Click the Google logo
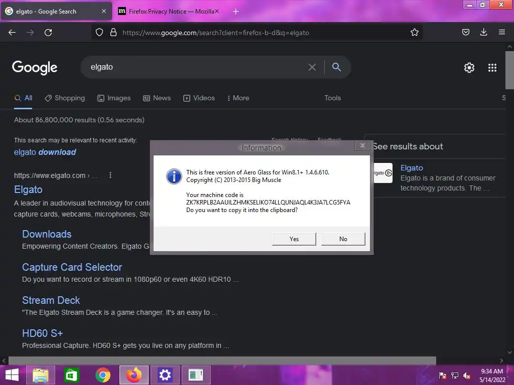Viewport: 514px width, 385px height. coord(35,68)
